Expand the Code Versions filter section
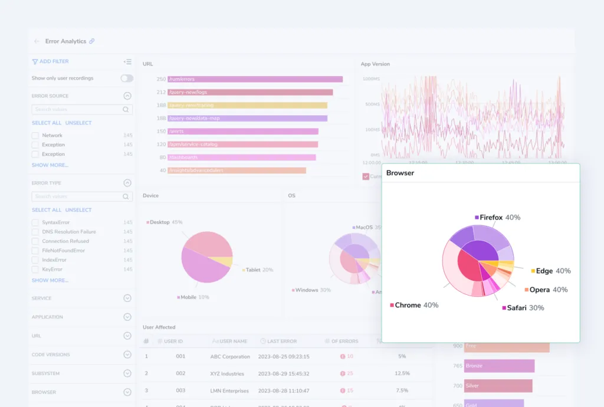This screenshot has width=604, height=407. tap(127, 355)
